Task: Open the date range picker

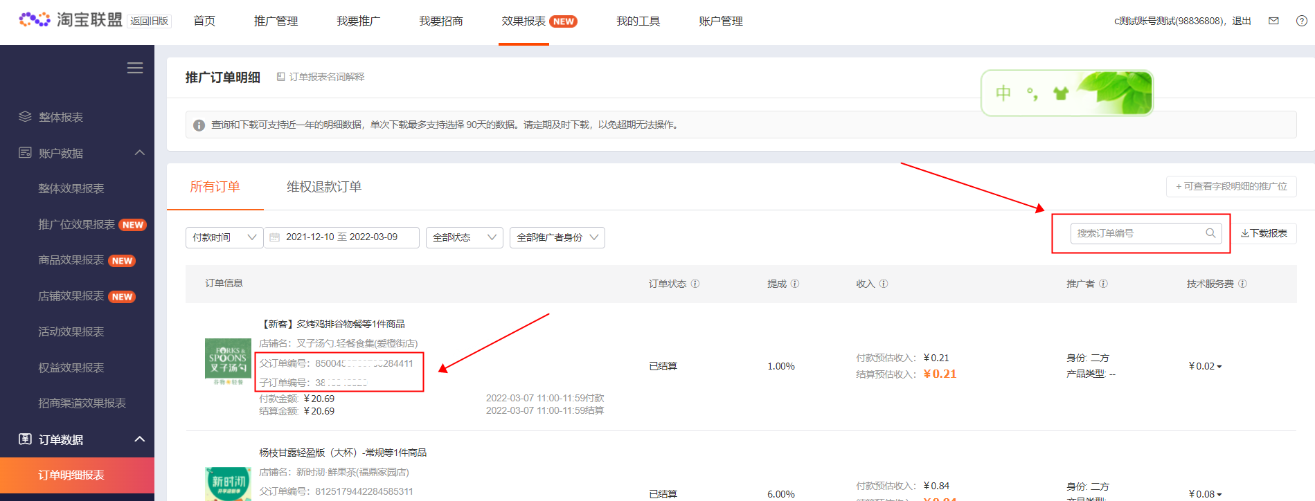Action: pyautogui.click(x=341, y=237)
